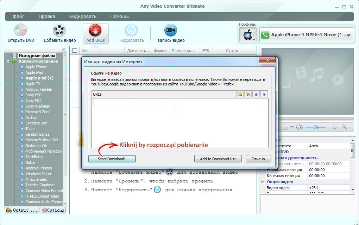This screenshot has width=359, height=225.
Task: Tick the select-all checkbox in file list header
Action: pos(75,50)
